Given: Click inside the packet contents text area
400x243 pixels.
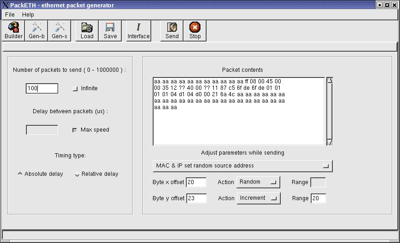Looking at the screenshot, I should pyautogui.click(x=239, y=111).
